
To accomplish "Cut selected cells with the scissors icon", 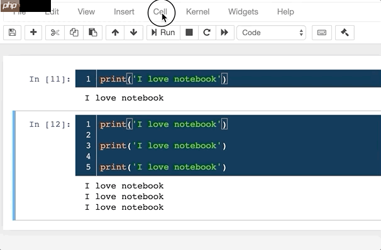I will pyautogui.click(x=55, y=33).
